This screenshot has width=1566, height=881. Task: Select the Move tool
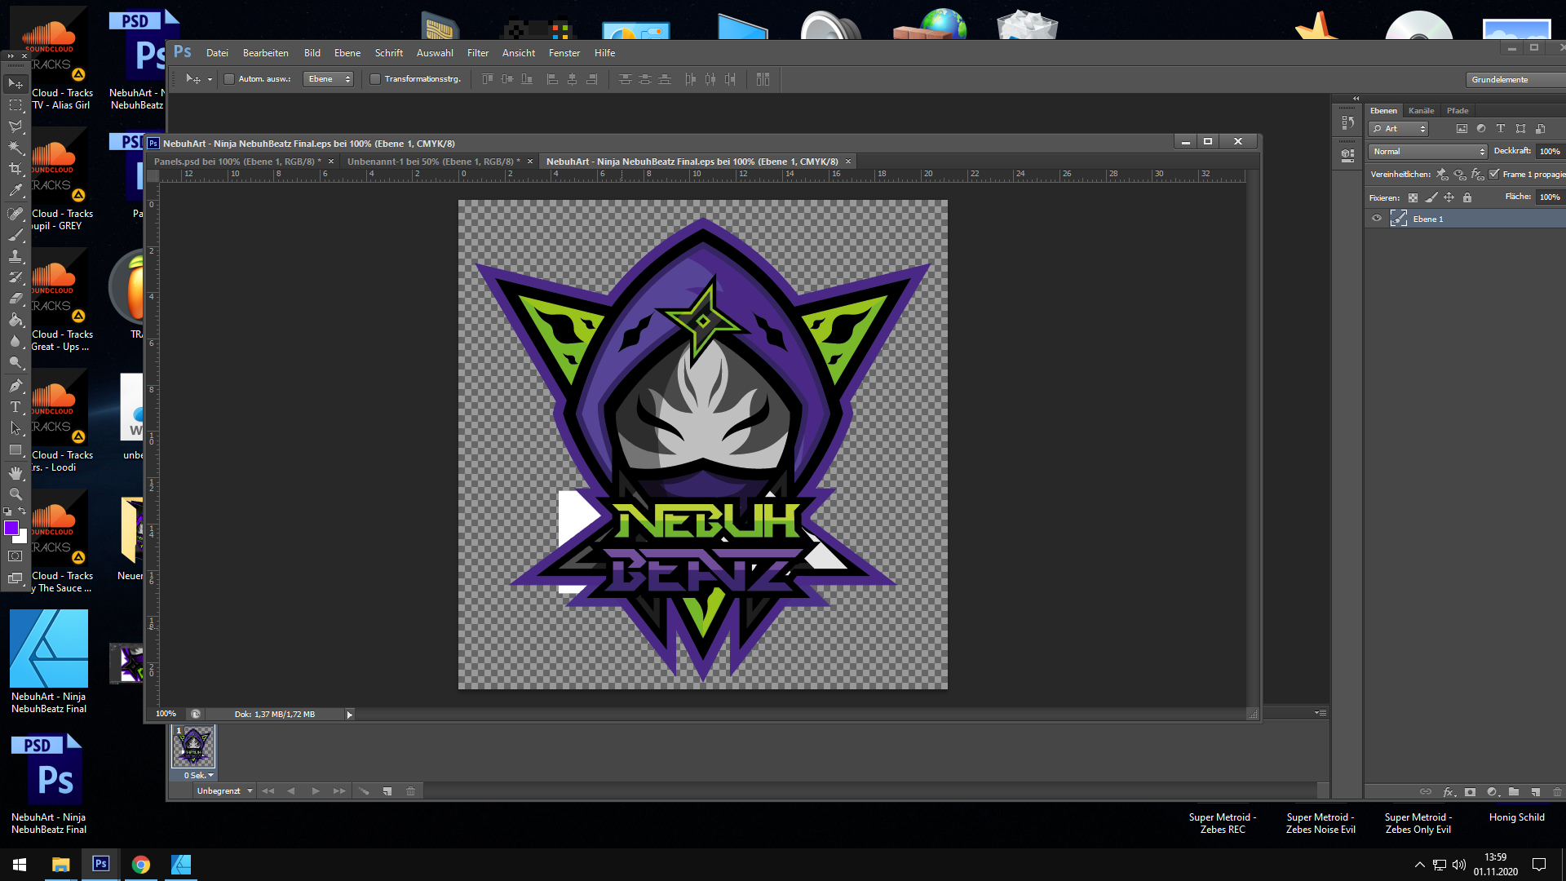click(15, 84)
